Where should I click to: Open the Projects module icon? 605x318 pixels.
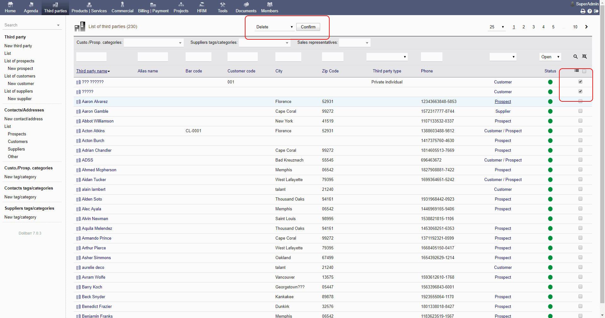(181, 4)
